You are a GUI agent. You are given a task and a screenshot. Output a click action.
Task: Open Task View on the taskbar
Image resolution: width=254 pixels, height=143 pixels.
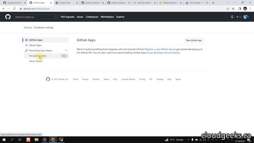(x=20, y=139)
